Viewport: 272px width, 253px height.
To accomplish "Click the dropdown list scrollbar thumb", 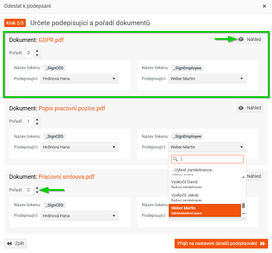I will coord(243,206).
